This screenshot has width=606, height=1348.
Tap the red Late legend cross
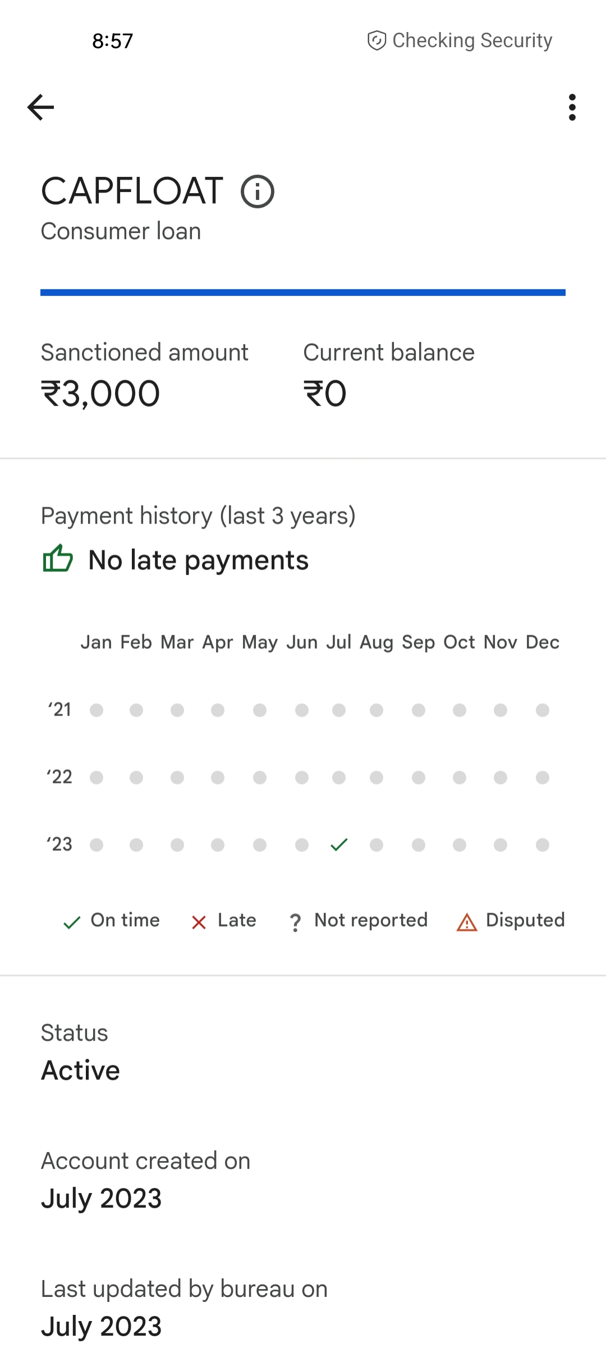(x=199, y=922)
